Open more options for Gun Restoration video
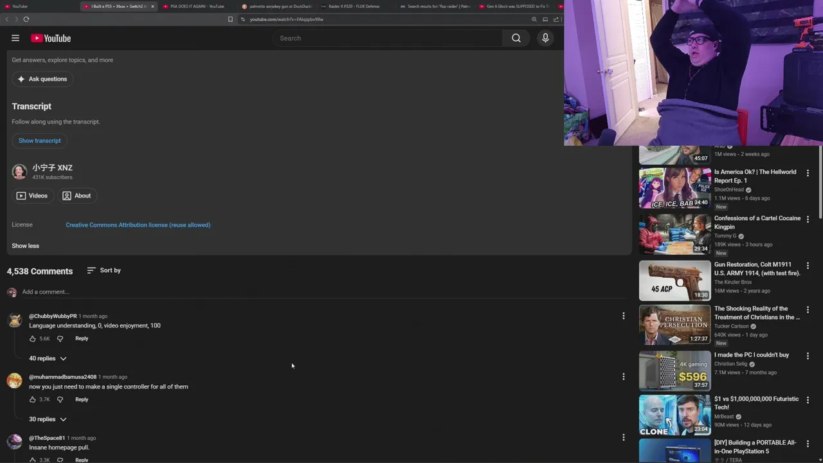The width and height of the screenshot is (823, 463). 808,266
